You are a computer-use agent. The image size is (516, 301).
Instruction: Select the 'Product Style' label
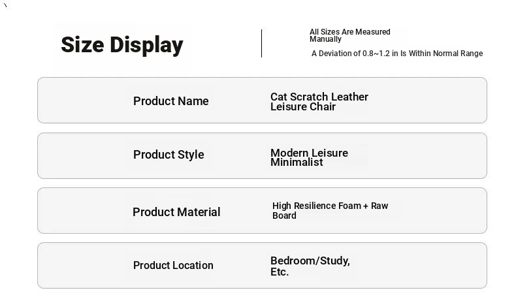[x=169, y=155]
